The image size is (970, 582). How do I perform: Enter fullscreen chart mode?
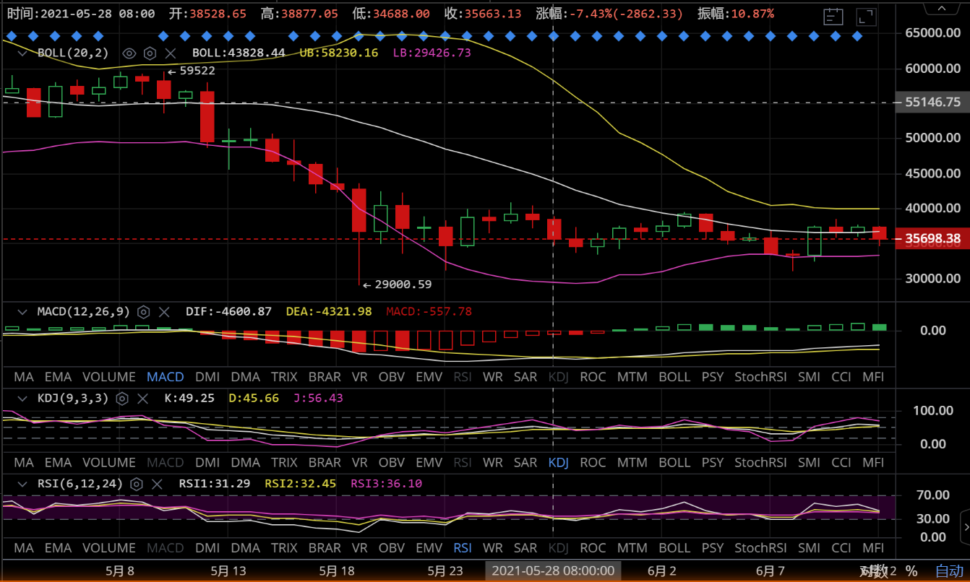pos(865,15)
